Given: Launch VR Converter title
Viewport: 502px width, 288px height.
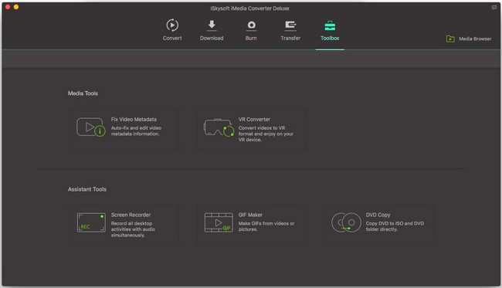Looking at the screenshot, I should [254, 120].
